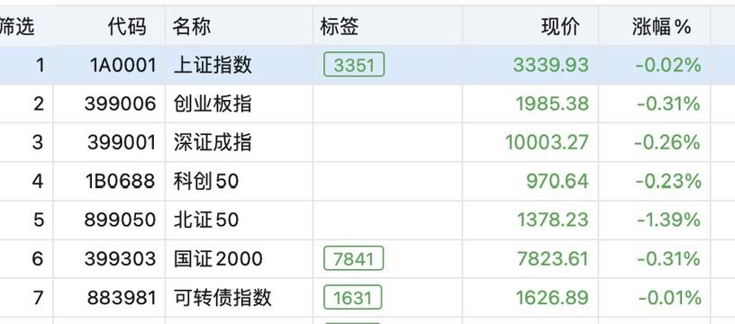Viewport: 735px width, 324px height.
Task: Open the 筛选 filter header
Action: [x=17, y=27]
